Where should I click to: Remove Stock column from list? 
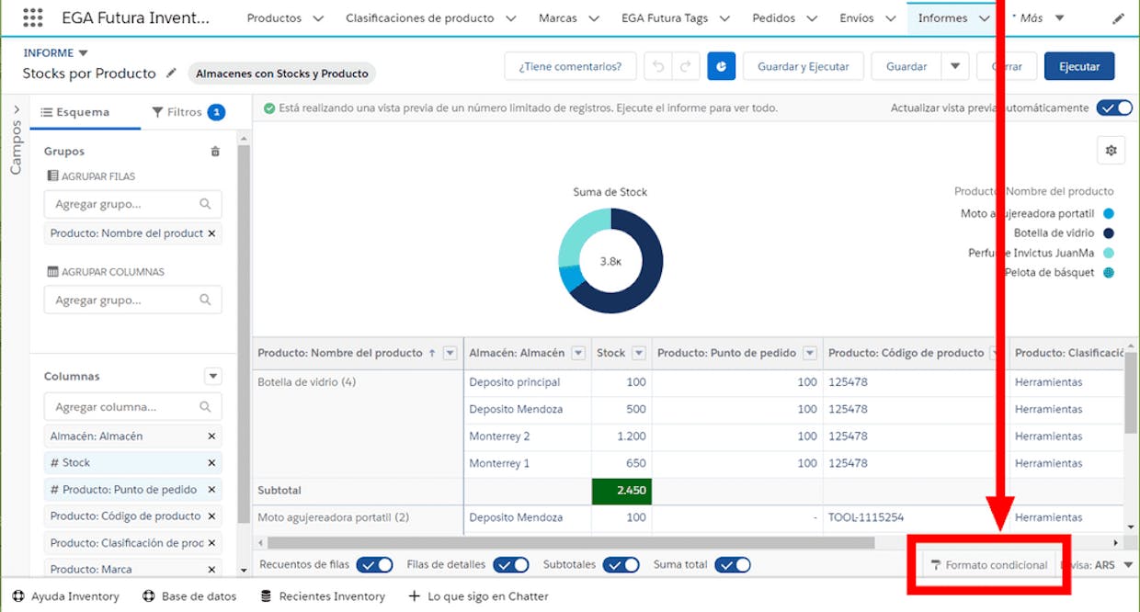[211, 463]
